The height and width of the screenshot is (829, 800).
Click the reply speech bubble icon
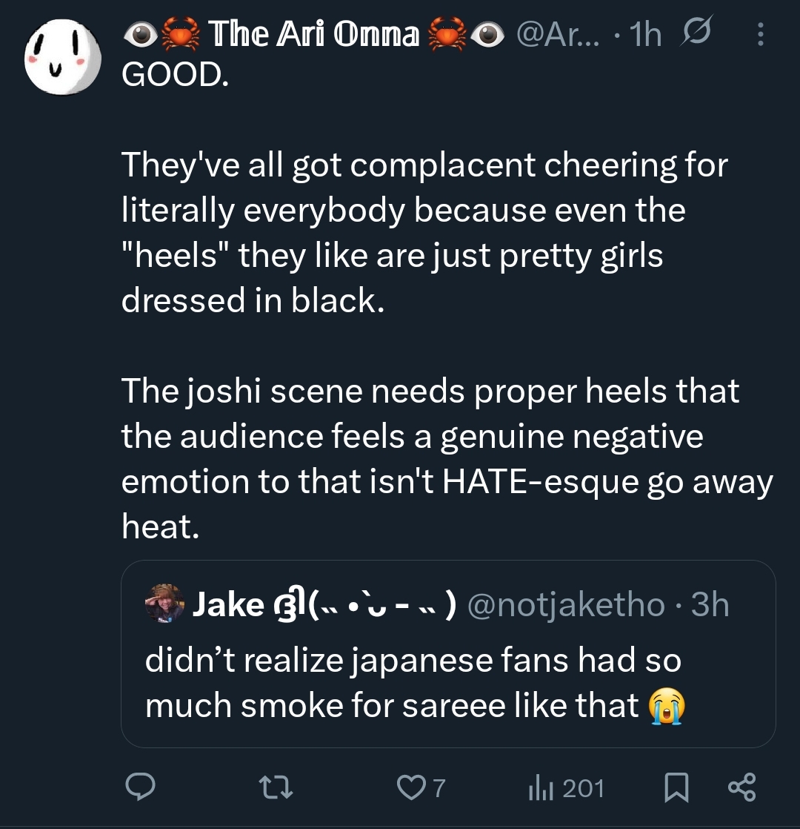click(x=139, y=787)
